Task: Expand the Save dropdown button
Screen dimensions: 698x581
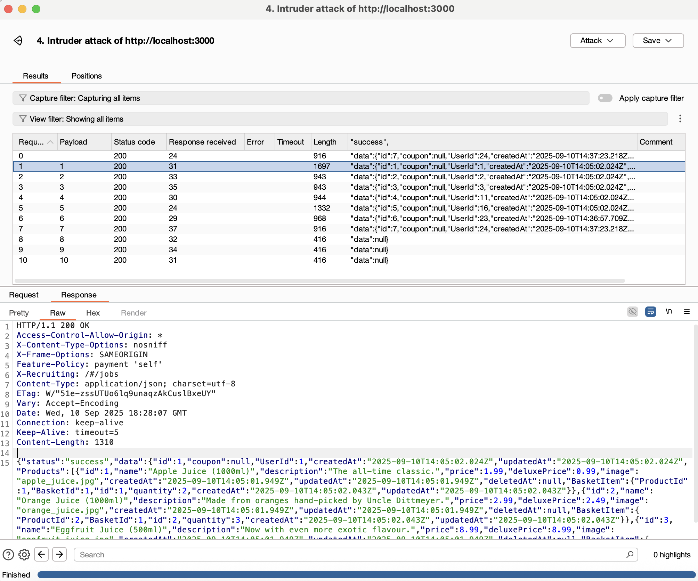Action: point(658,41)
